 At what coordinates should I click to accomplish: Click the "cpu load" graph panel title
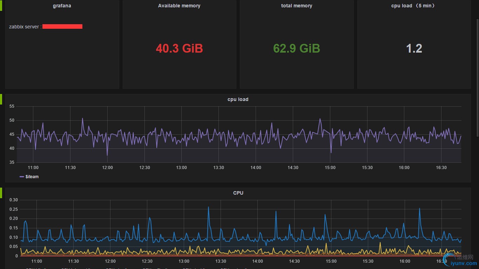tap(238, 99)
